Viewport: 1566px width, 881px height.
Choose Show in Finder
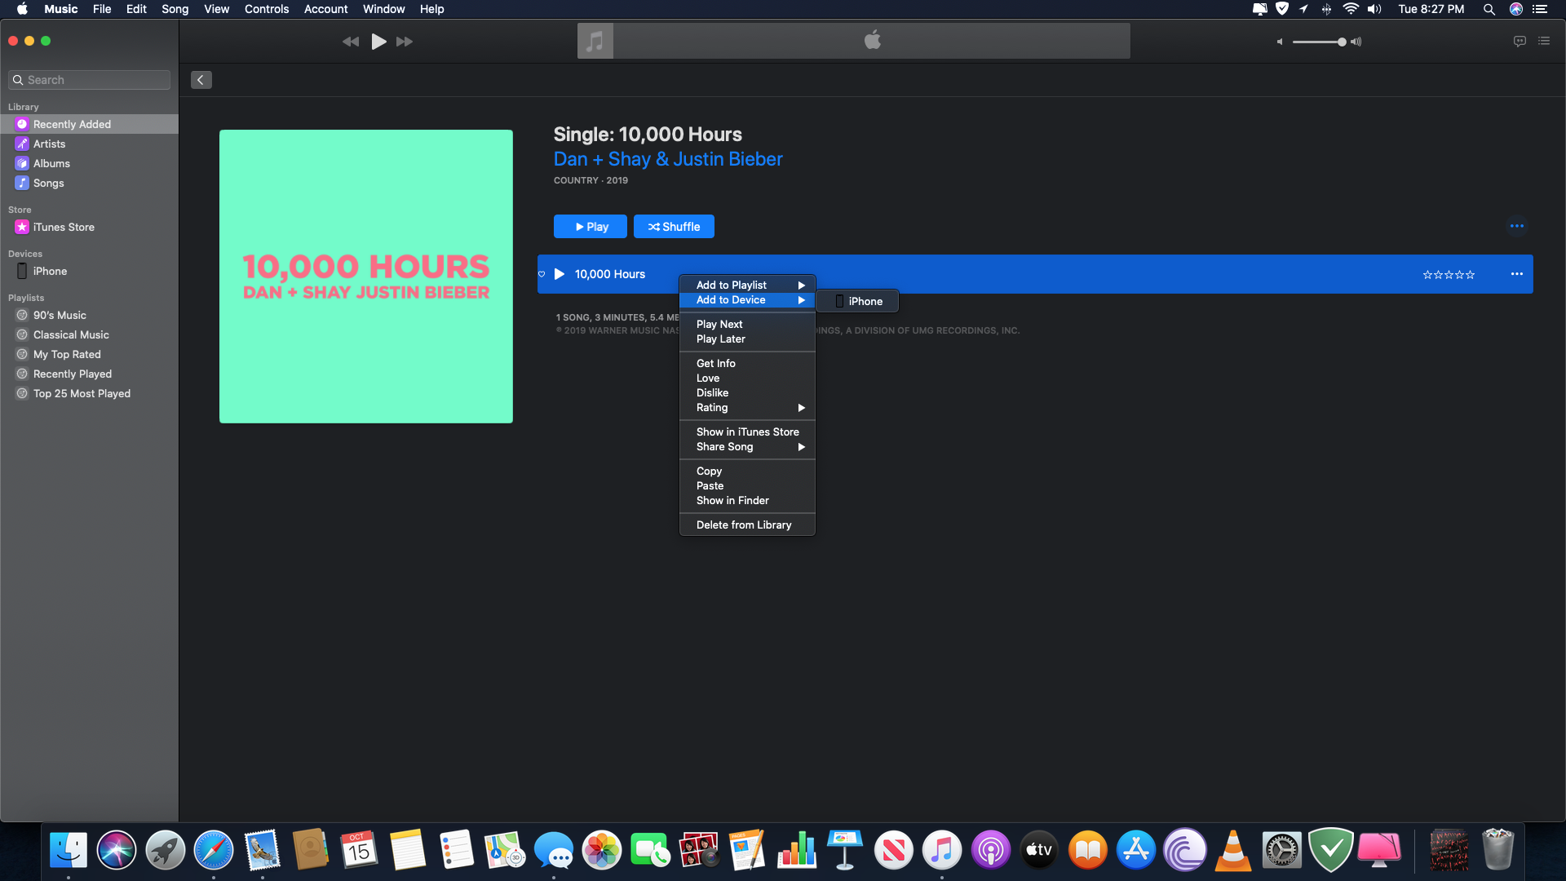click(x=747, y=501)
